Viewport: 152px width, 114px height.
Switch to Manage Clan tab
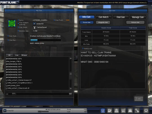click(x=138, y=17)
